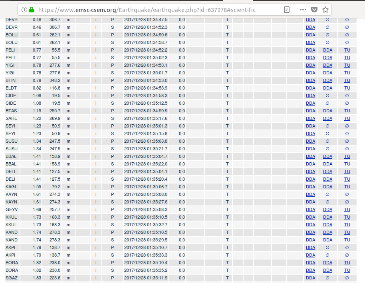Open TU link in YIGI S-phase row
Viewport: 365px width, 283px height.
347,73
